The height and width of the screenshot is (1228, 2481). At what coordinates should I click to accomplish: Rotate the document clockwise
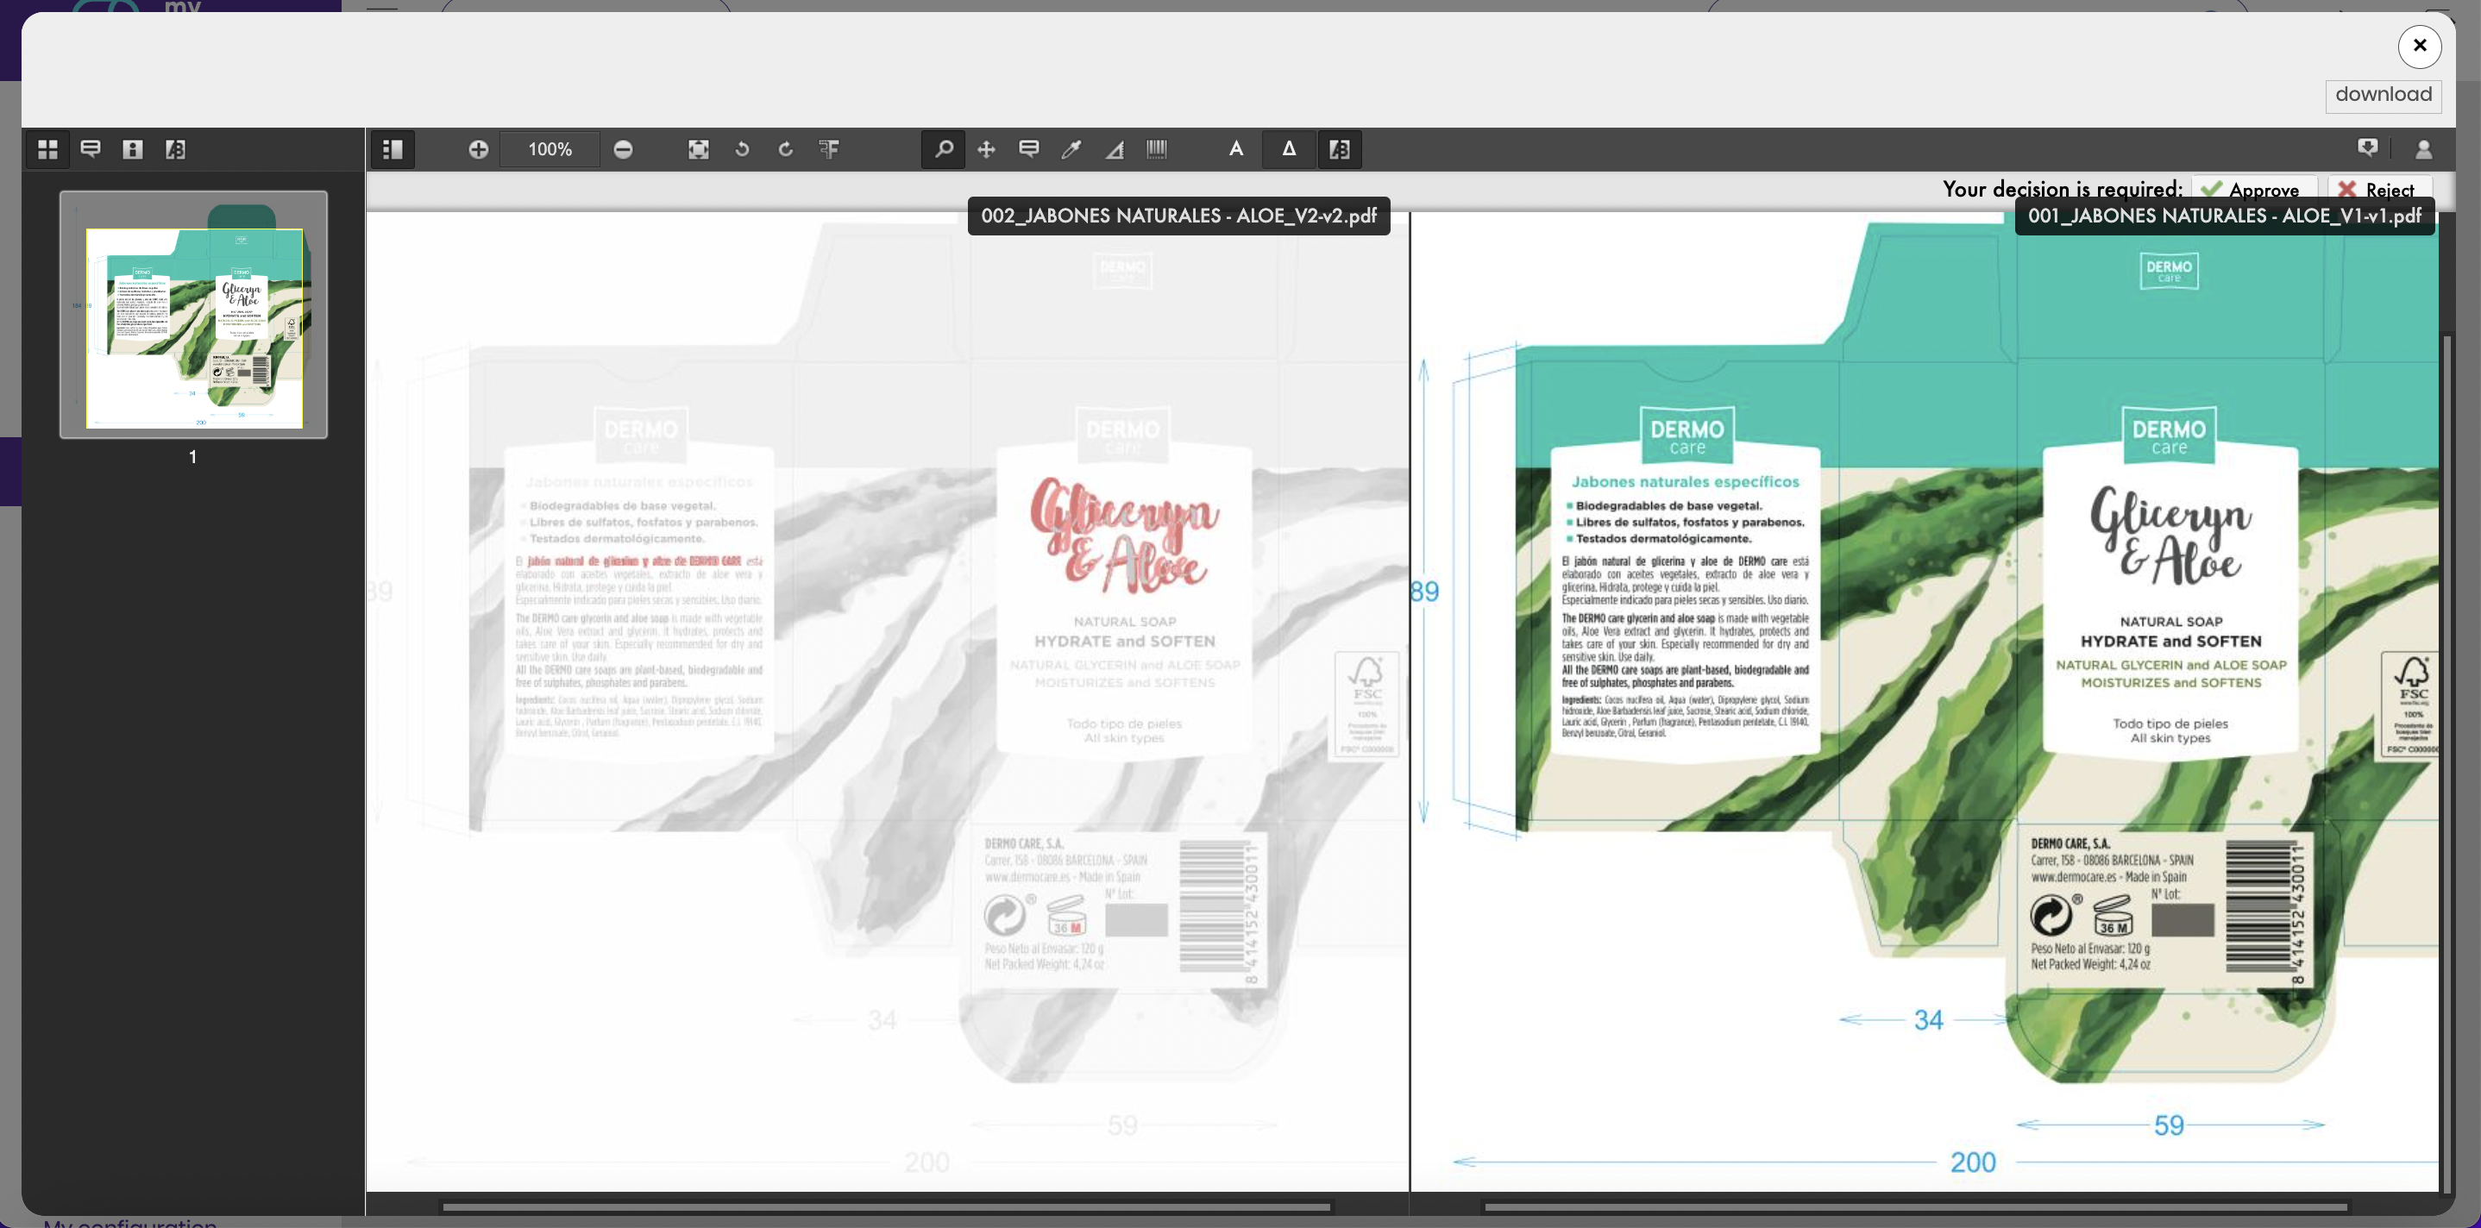point(785,149)
